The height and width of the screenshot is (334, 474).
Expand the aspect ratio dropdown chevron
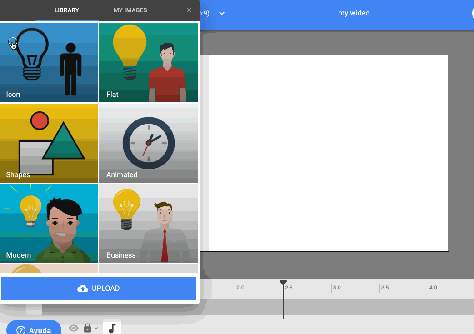coord(222,13)
